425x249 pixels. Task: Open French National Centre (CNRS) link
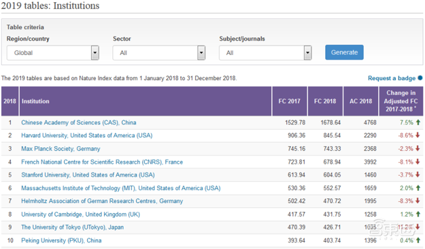(102, 162)
